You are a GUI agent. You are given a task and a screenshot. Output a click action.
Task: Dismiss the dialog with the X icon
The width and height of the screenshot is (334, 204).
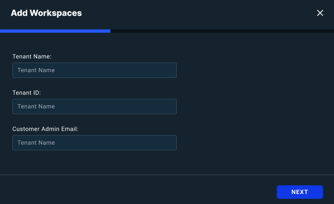[320, 13]
